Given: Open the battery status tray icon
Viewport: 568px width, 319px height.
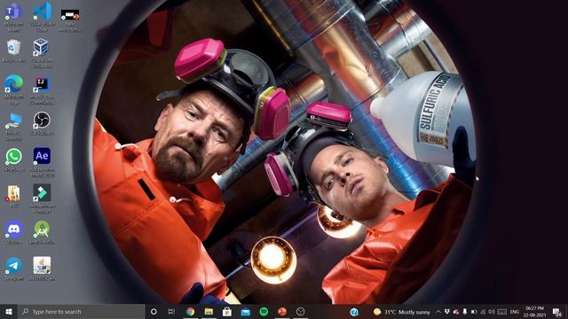Looking at the screenshot, I should (x=473, y=312).
